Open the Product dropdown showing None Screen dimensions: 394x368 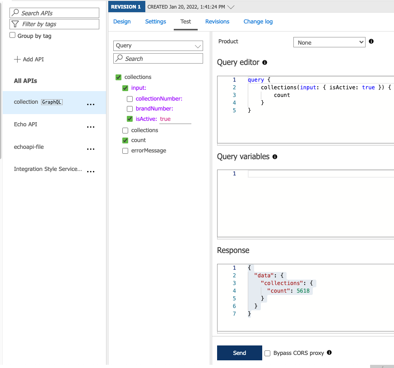click(329, 42)
